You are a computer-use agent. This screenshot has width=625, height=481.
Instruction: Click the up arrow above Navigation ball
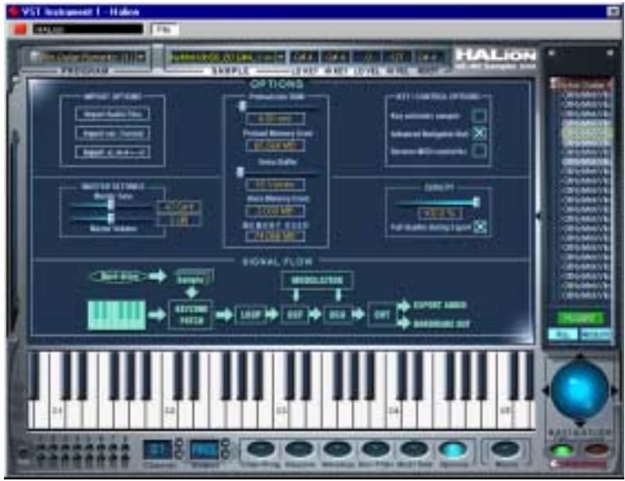[580, 356]
